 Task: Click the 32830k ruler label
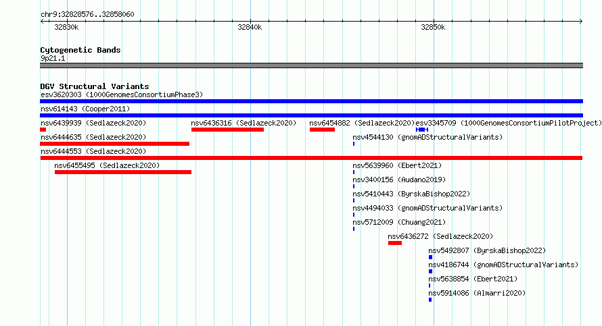point(66,27)
